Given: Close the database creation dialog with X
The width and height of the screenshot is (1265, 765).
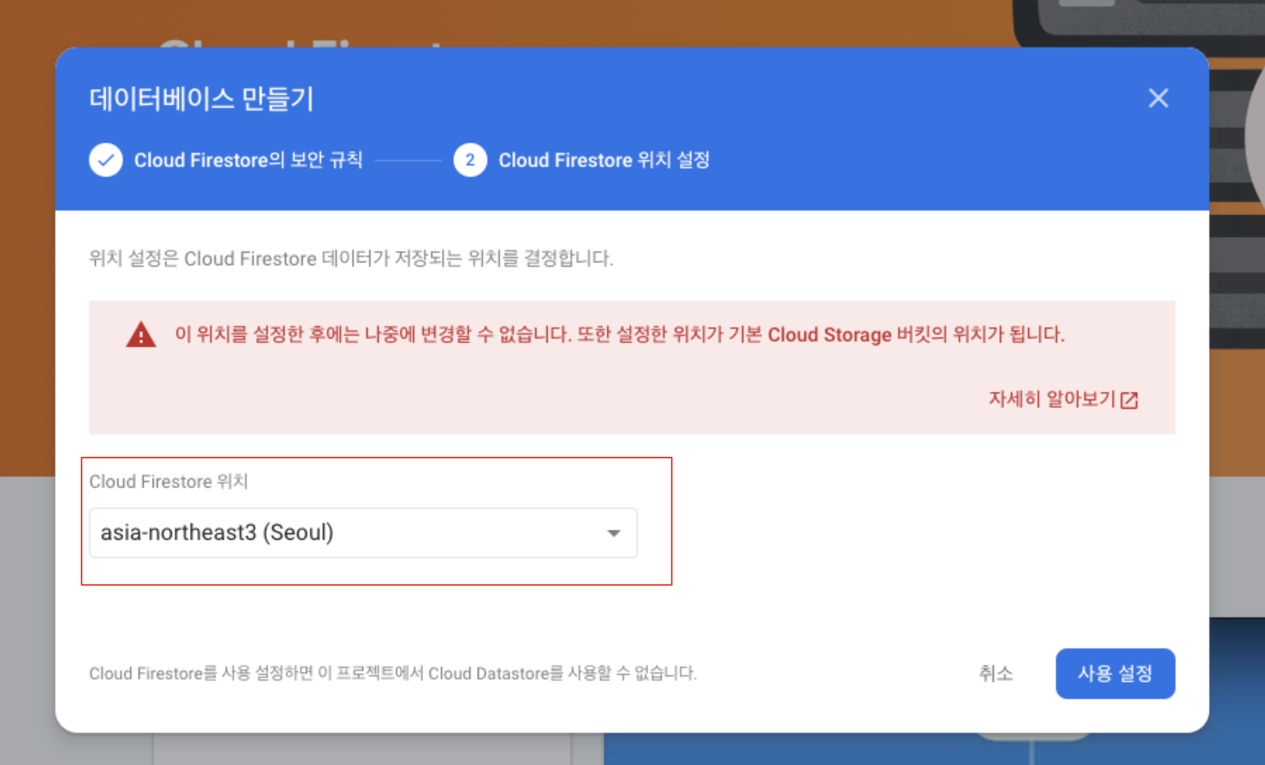Looking at the screenshot, I should [x=1158, y=98].
